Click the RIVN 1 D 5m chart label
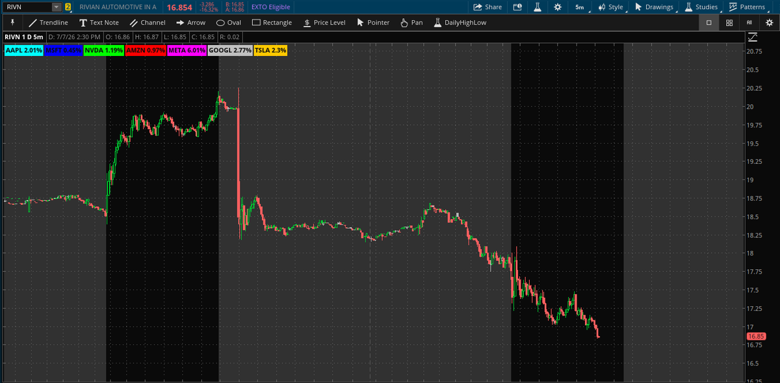 23,37
